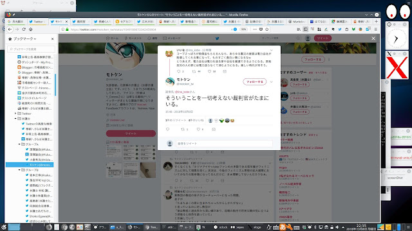The width and height of the screenshot is (412, 231).
Task: Open chevron menu on parent tweet
Action: coord(272,50)
